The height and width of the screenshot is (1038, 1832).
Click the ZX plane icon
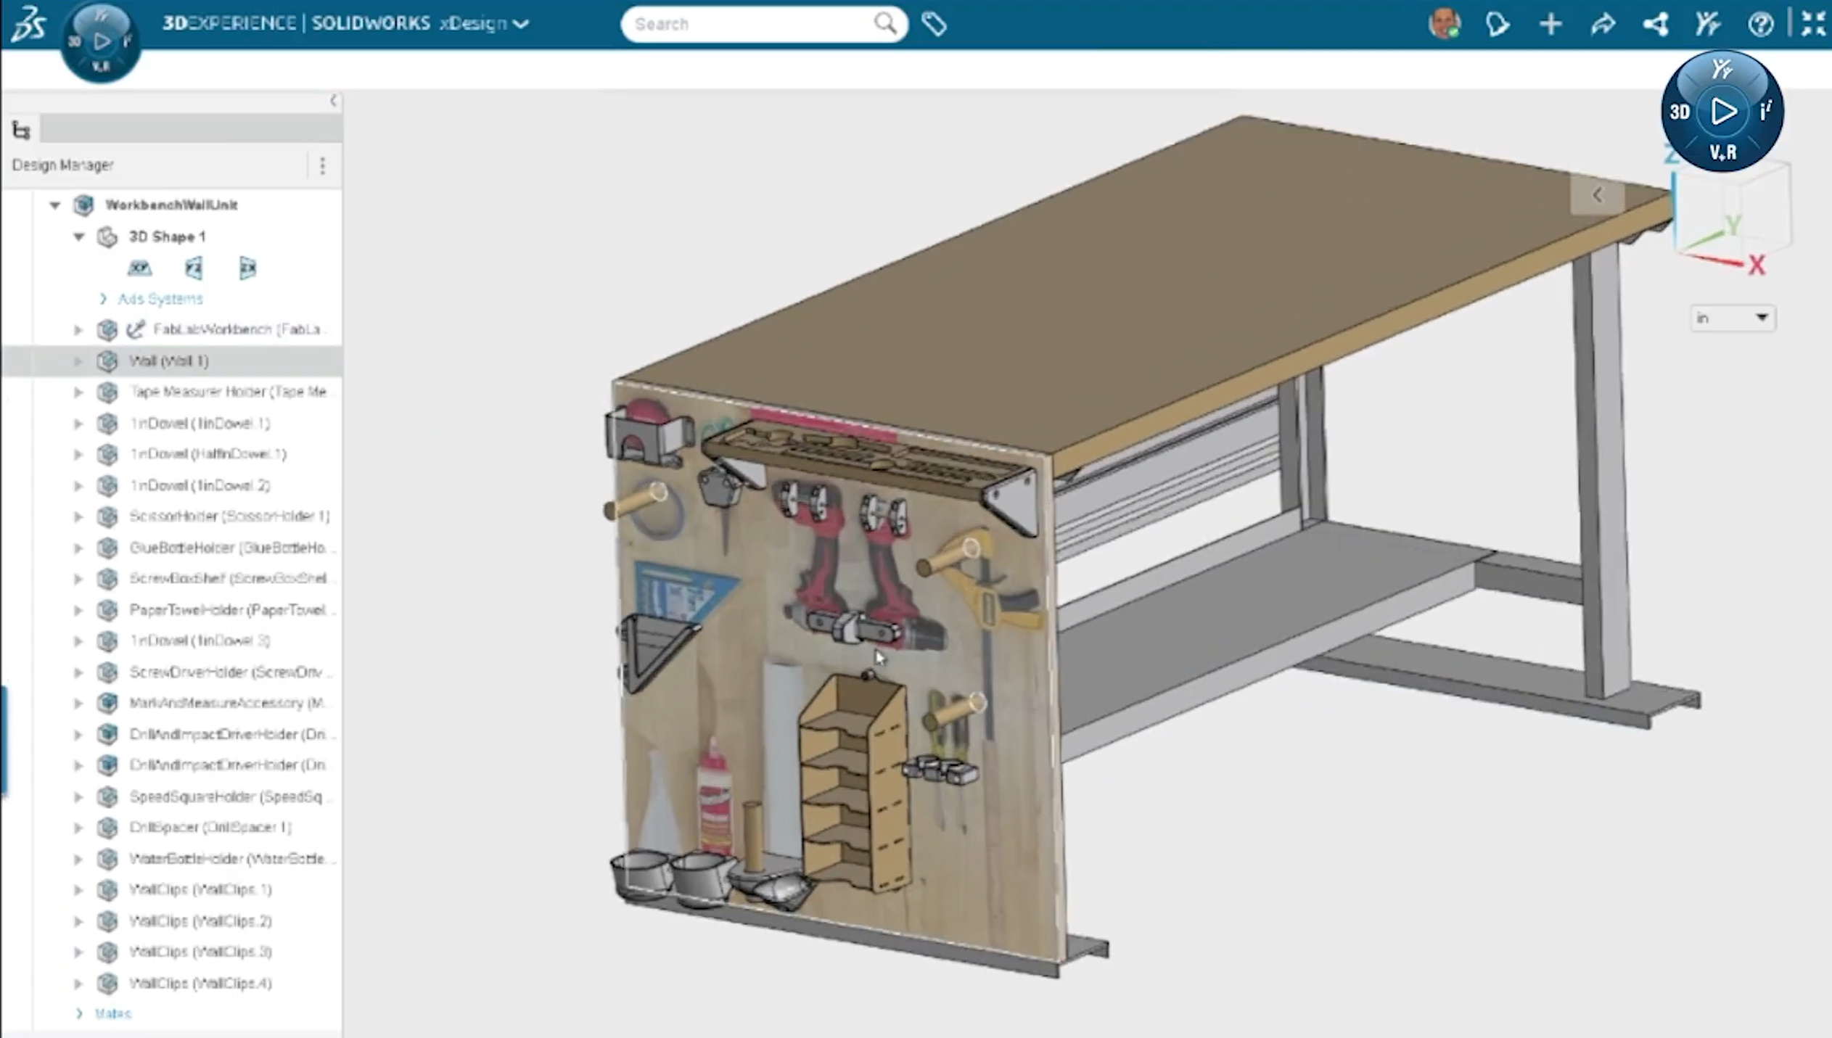pos(247,268)
